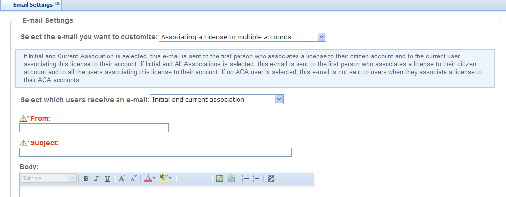Increase font size in body editor
Viewport: 506px width, 197px height.
(x=122, y=179)
